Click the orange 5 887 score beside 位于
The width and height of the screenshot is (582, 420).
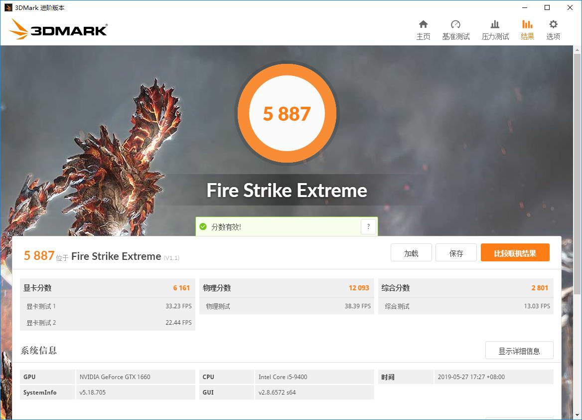(x=39, y=256)
